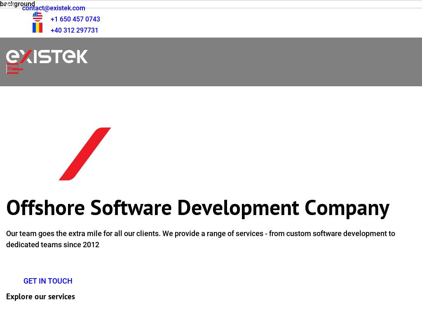Click the broken 'background' image placeholder
Viewport: 422px width, 317px height.
point(17,4)
